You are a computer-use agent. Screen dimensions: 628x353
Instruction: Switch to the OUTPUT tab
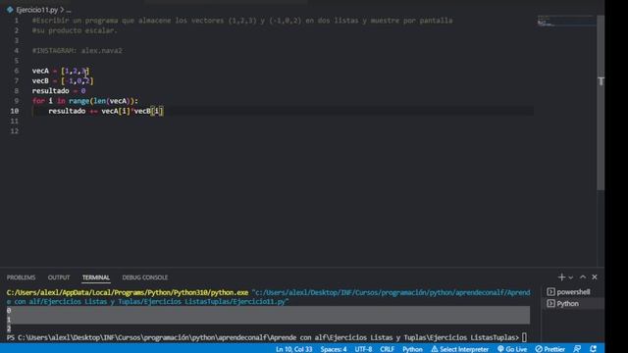coord(59,277)
